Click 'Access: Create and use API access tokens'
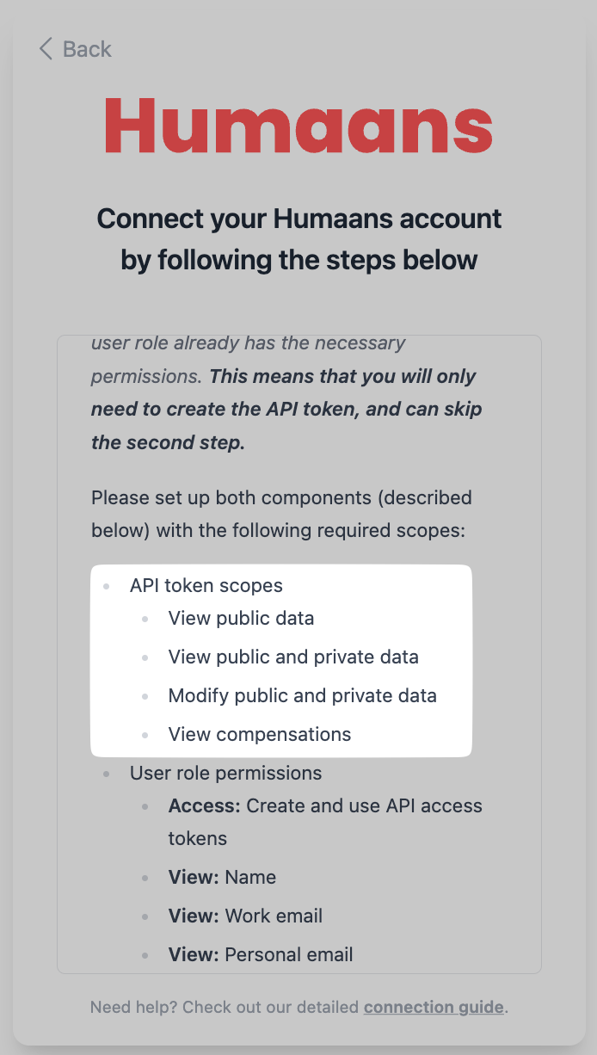Screen dimensions: 597x1055 pos(325,806)
